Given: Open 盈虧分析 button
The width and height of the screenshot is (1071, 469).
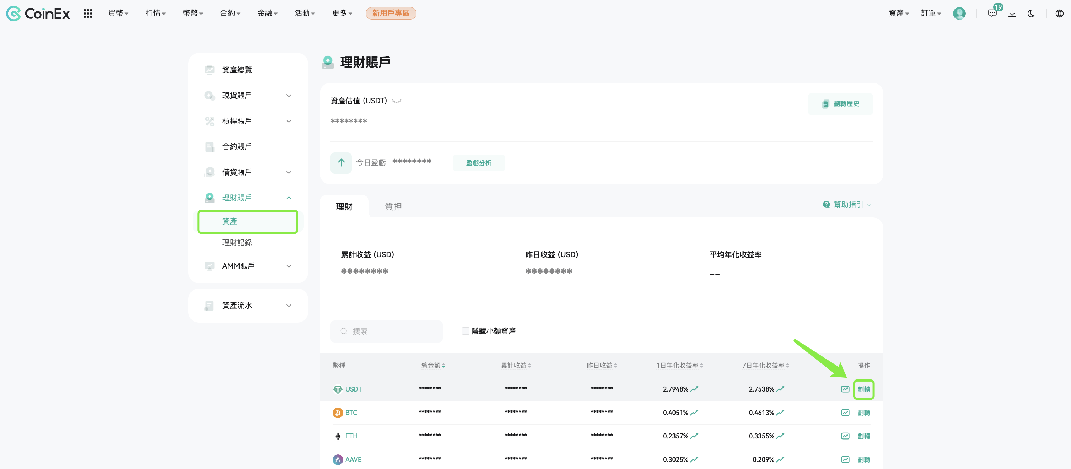Looking at the screenshot, I should pos(479,163).
